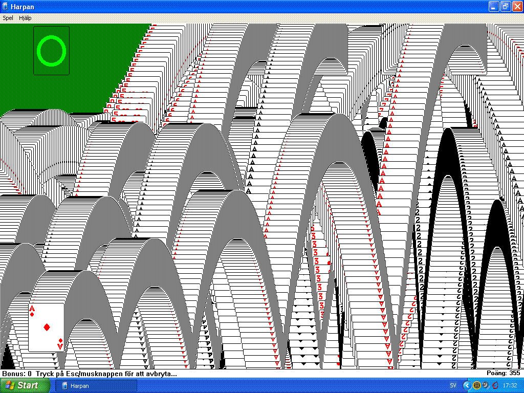Expand hidden tray icons with the arrow
This screenshot has width=524, height=393.
coord(467,386)
